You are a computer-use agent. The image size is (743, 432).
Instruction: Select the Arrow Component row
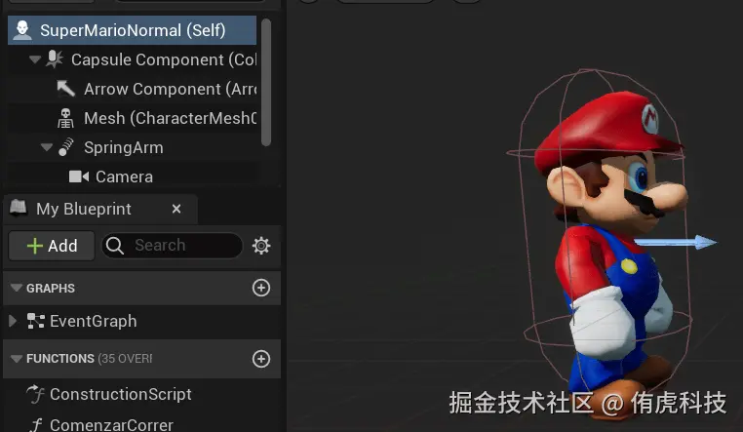tap(133, 89)
